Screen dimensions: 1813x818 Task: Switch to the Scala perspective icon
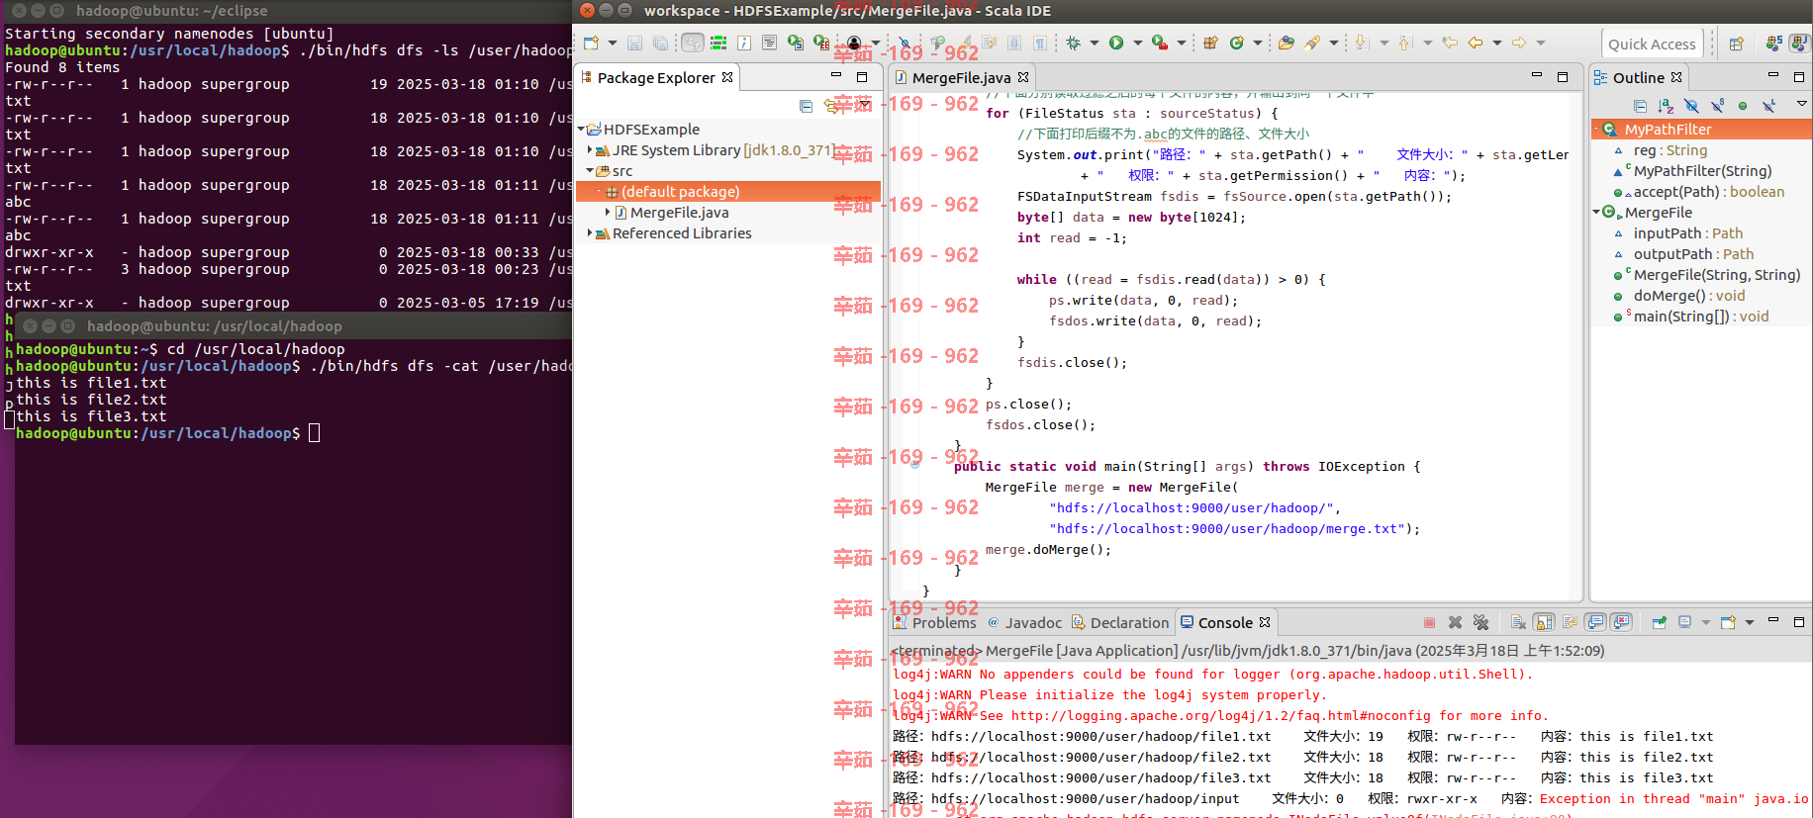pos(1773,44)
